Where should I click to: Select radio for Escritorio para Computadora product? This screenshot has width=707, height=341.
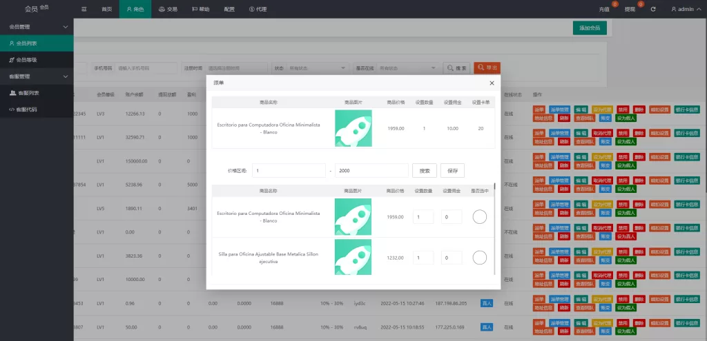[x=479, y=217]
